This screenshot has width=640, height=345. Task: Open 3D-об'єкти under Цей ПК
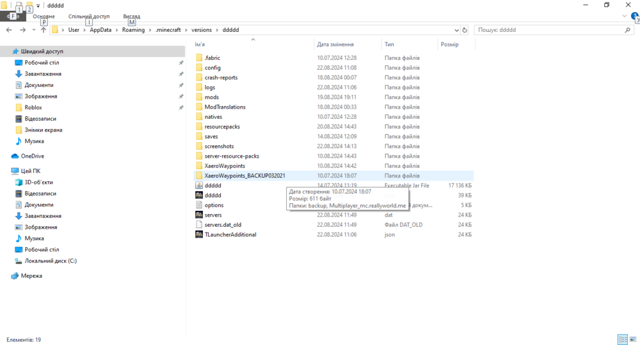(39, 182)
